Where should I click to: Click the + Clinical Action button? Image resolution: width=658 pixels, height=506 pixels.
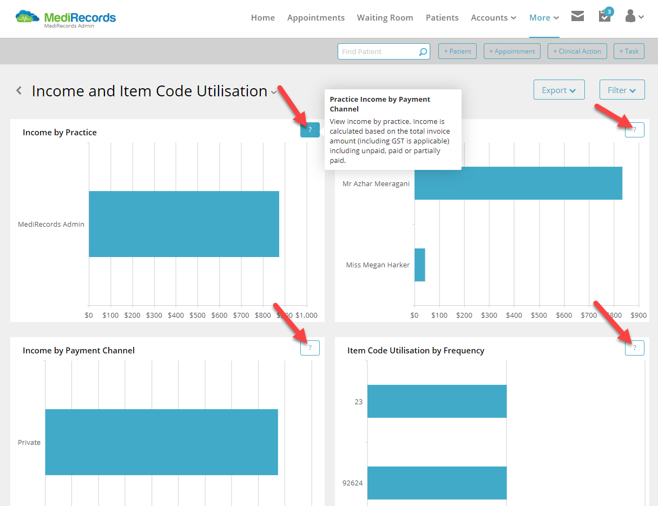coord(577,51)
